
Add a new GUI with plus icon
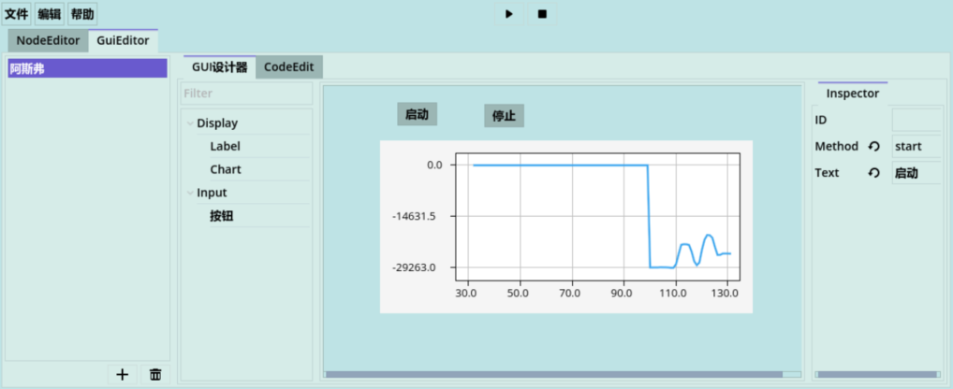point(122,374)
